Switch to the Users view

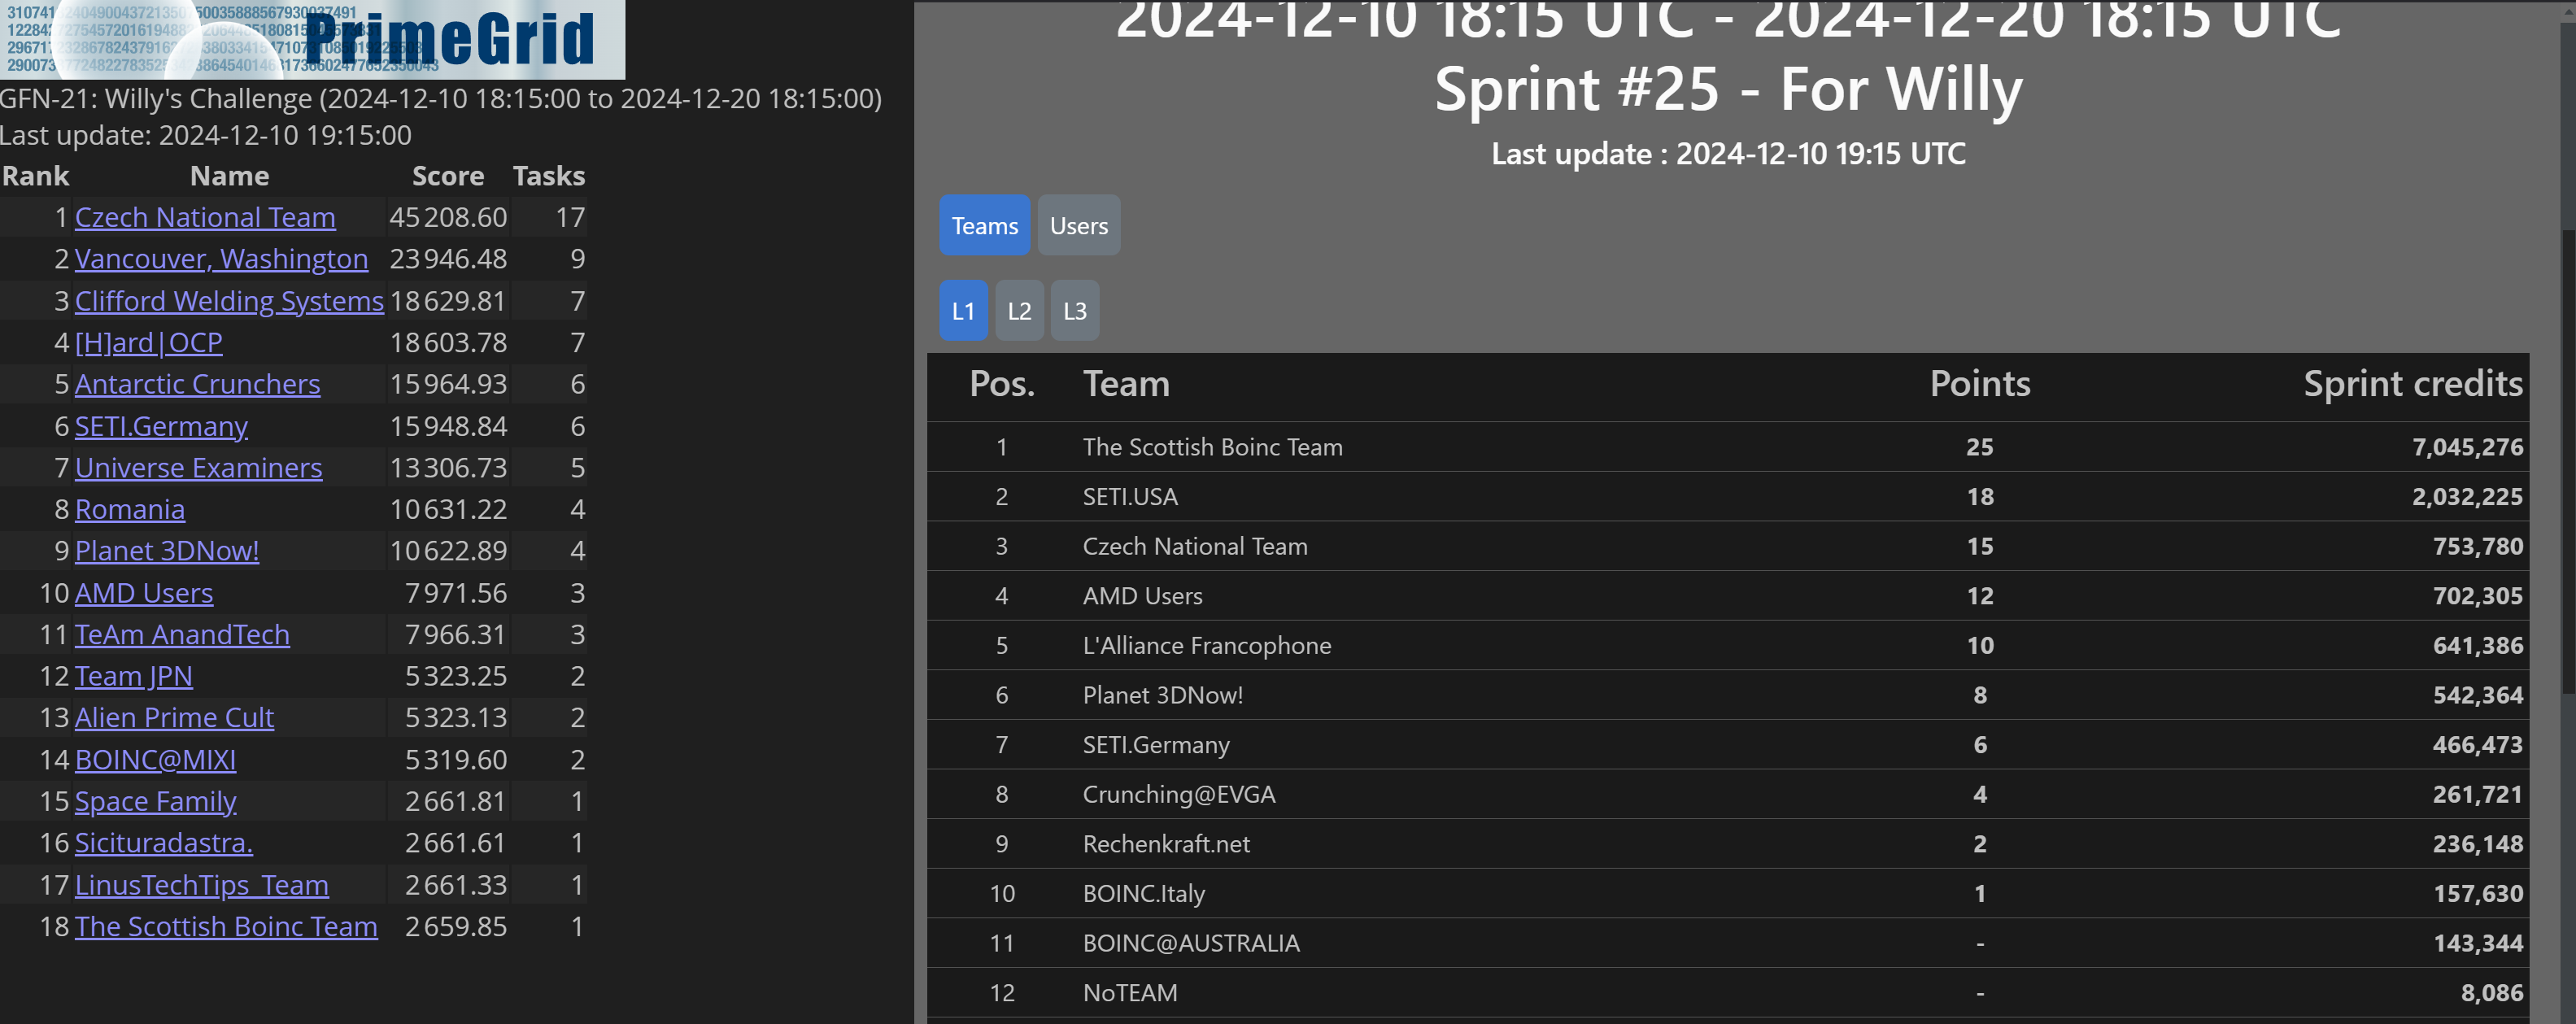(x=1078, y=225)
